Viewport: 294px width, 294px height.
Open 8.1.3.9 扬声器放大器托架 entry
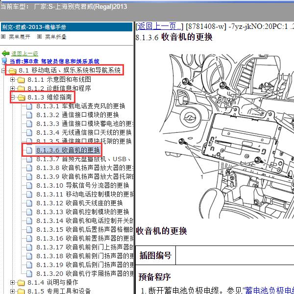tap(85, 176)
